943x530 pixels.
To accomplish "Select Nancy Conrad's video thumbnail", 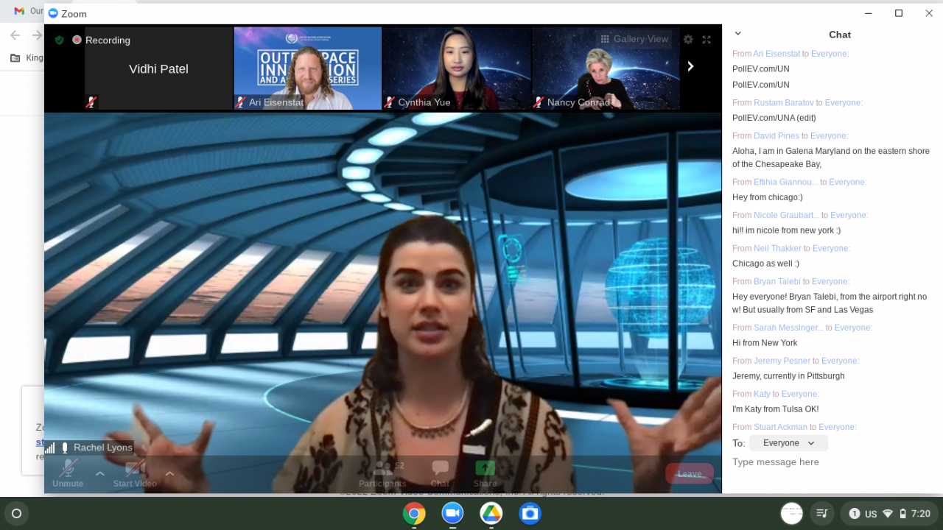I will (606, 68).
